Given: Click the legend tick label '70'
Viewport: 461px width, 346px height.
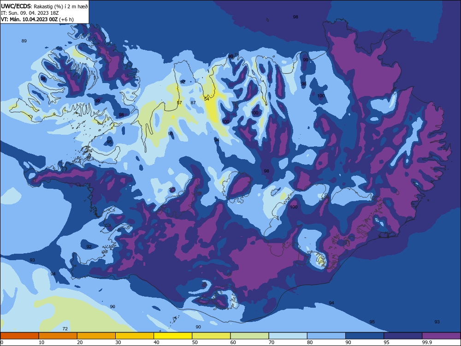Looking at the screenshot, I should tap(272, 342).
